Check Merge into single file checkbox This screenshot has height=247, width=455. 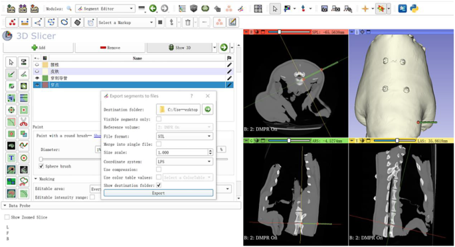[159, 144]
